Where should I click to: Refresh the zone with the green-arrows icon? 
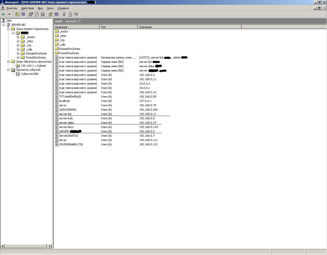37,14
